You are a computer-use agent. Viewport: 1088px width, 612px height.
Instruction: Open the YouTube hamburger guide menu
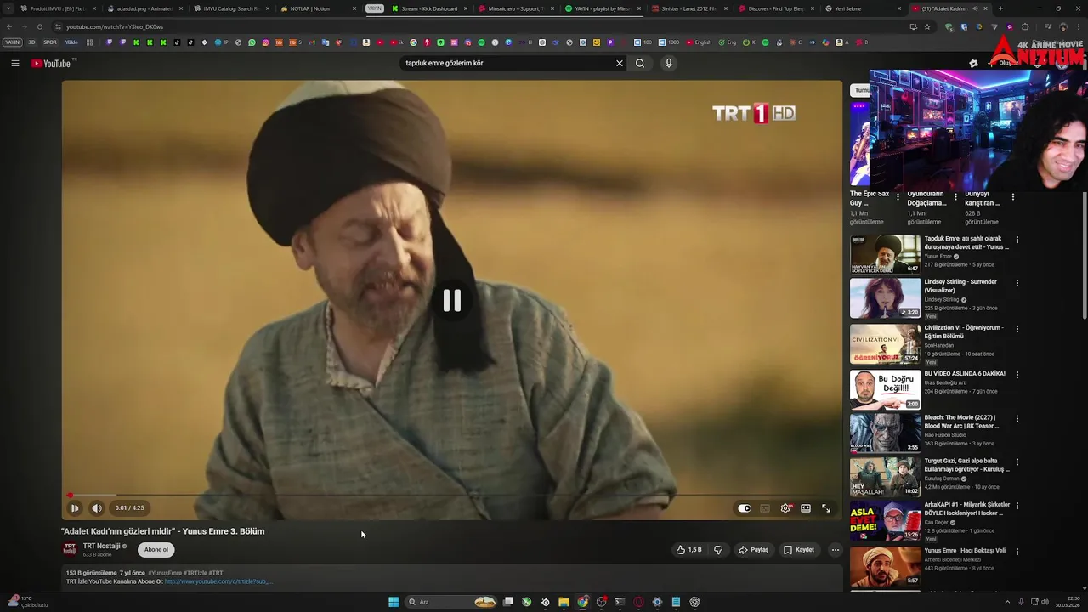point(15,63)
